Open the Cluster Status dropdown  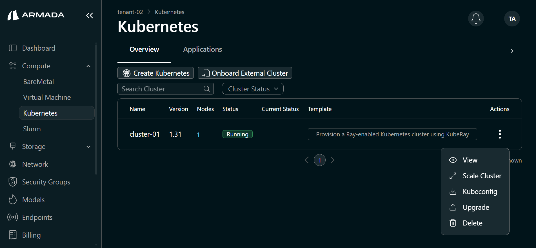tap(253, 89)
